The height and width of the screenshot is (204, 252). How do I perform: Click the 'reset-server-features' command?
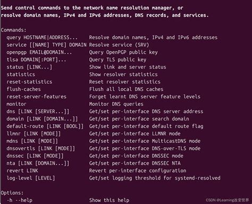[x=36, y=97]
